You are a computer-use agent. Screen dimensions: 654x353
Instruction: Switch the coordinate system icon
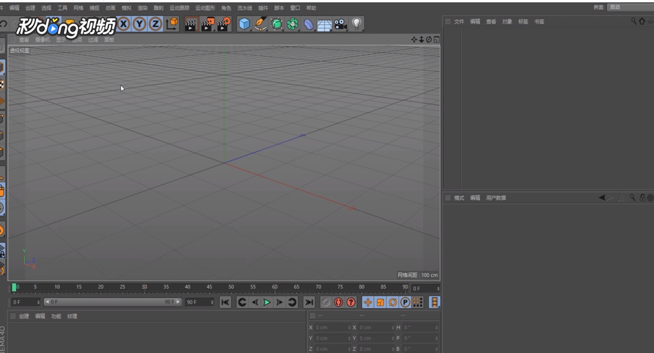tap(172, 24)
